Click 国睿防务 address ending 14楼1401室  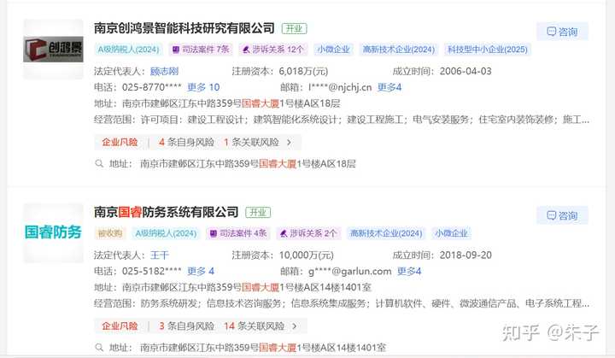247,287
